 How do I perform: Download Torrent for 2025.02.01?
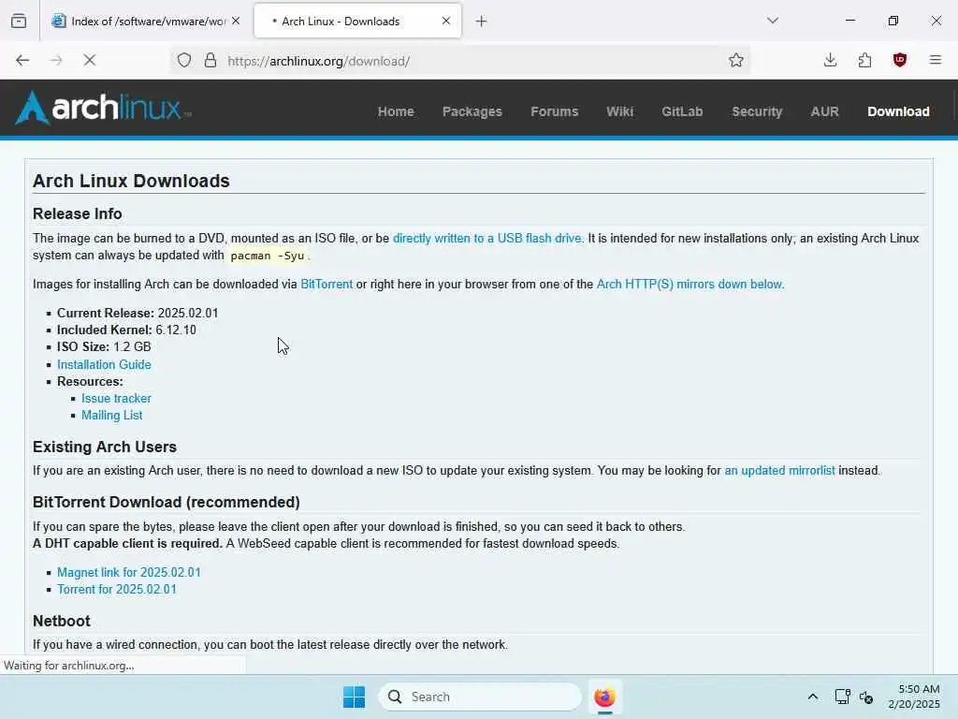tap(117, 590)
